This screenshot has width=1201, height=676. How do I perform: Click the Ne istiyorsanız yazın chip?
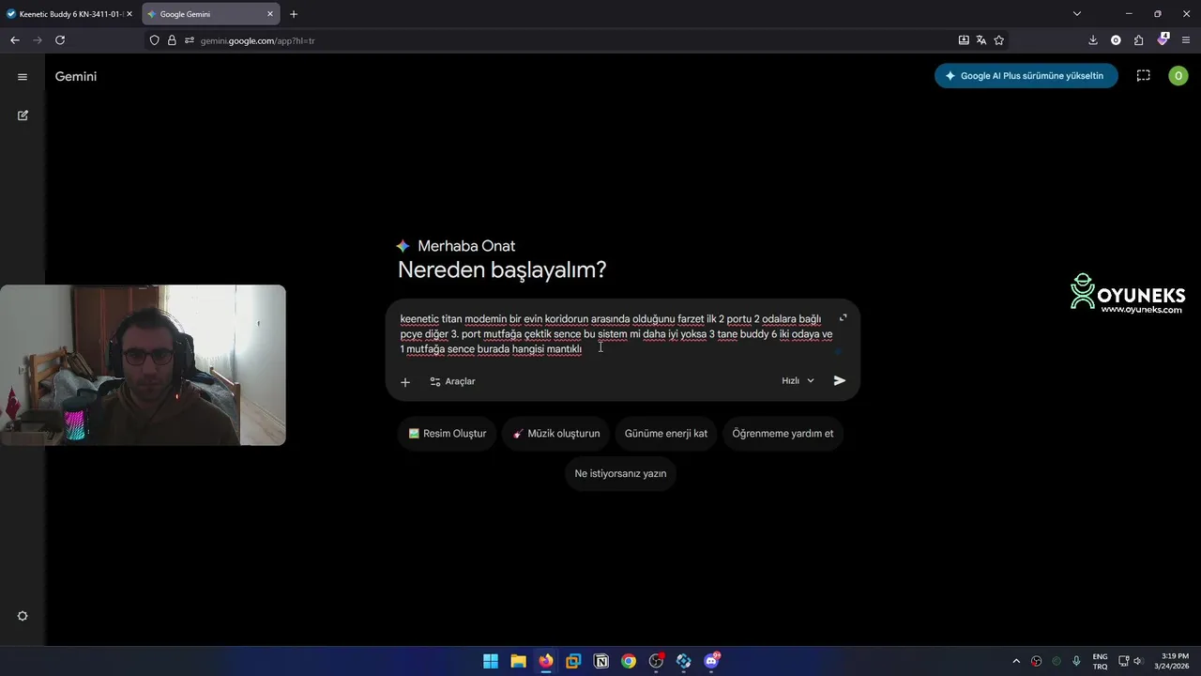(620, 473)
